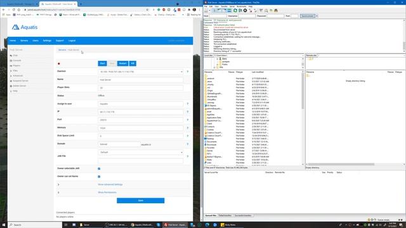Click the help icon beside Port
The height and width of the screenshot is (228, 406).
188,120
